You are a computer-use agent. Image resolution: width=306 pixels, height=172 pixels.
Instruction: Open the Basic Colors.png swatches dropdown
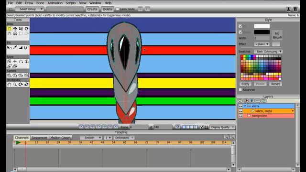[x=268, y=52]
